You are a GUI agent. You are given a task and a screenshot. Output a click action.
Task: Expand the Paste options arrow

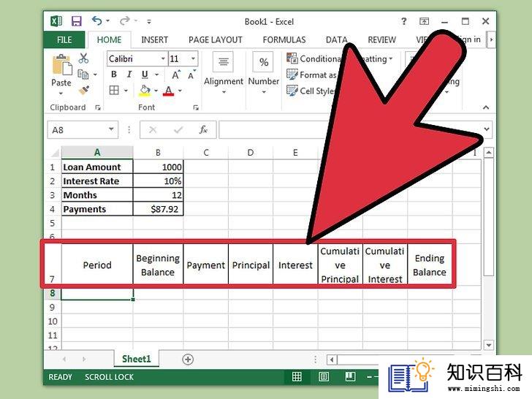point(61,94)
